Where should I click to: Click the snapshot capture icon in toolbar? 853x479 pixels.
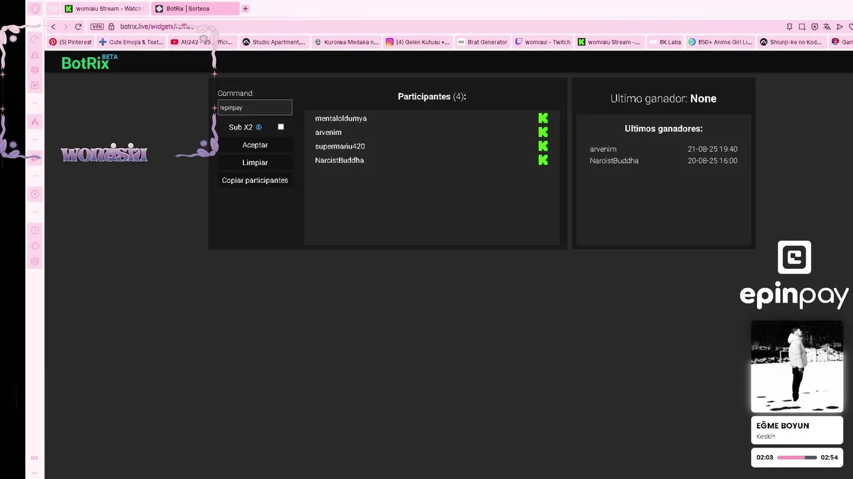(x=802, y=27)
